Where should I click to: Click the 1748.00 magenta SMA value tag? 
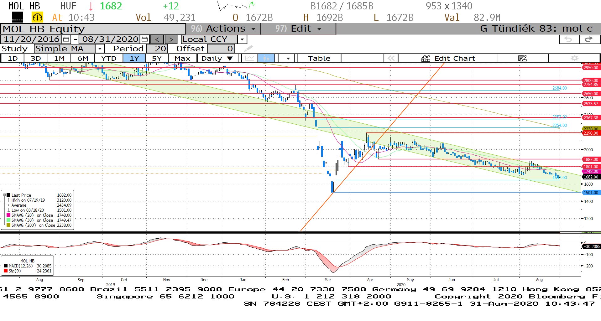point(591,171)
